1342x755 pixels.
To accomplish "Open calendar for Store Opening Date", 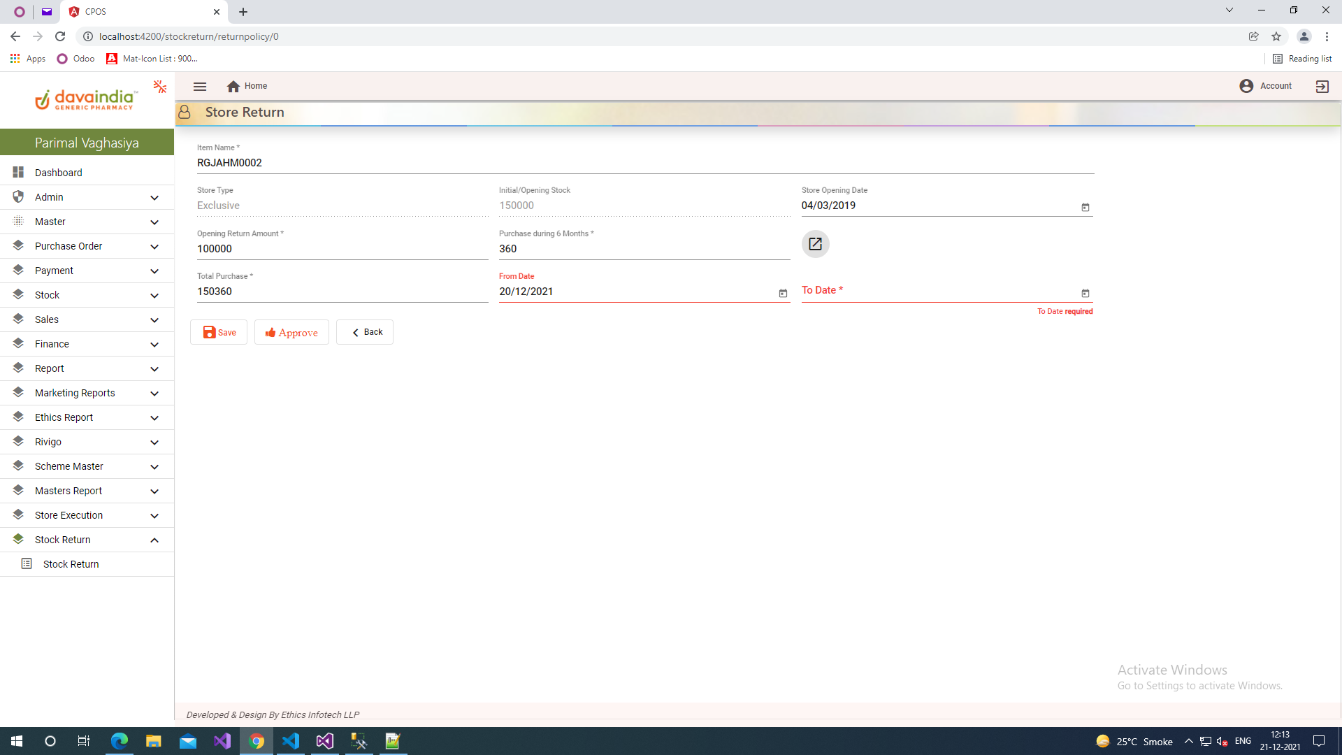I will [x=1085, y=207].
